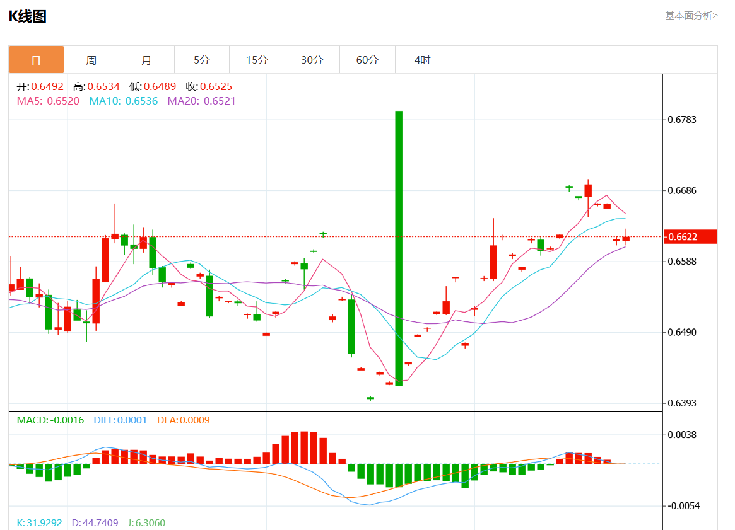The height and width of the screenshot is (530, 735).
Task: Click the 低:0.6489 low price value
Action: click(x=153, y=86)
